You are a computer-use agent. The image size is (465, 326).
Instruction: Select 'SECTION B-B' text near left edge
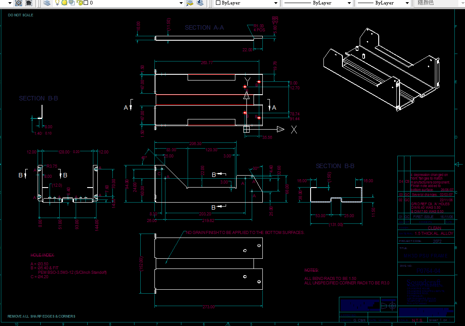[38, 98]
